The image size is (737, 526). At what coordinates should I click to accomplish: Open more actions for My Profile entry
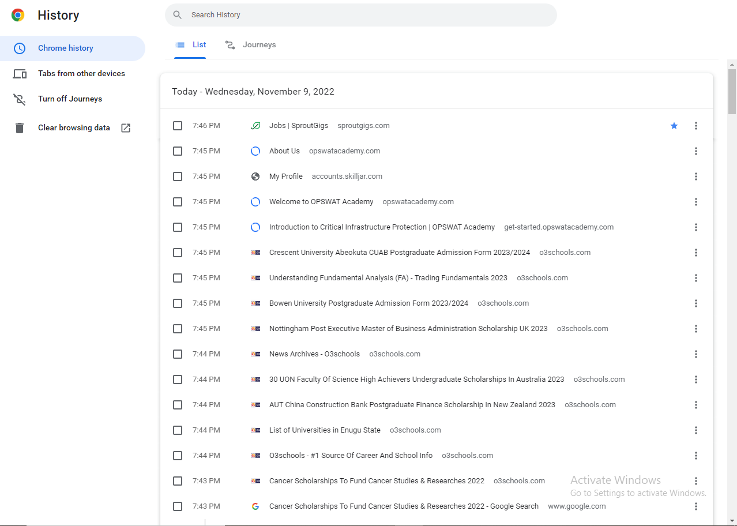tap(696, 176)
